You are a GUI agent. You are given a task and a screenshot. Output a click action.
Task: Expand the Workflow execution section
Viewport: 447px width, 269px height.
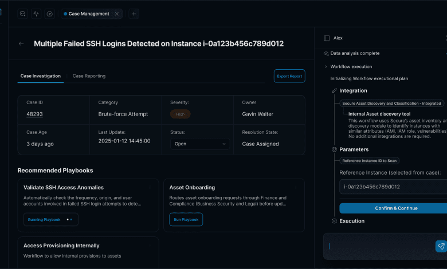coord(326,66)
